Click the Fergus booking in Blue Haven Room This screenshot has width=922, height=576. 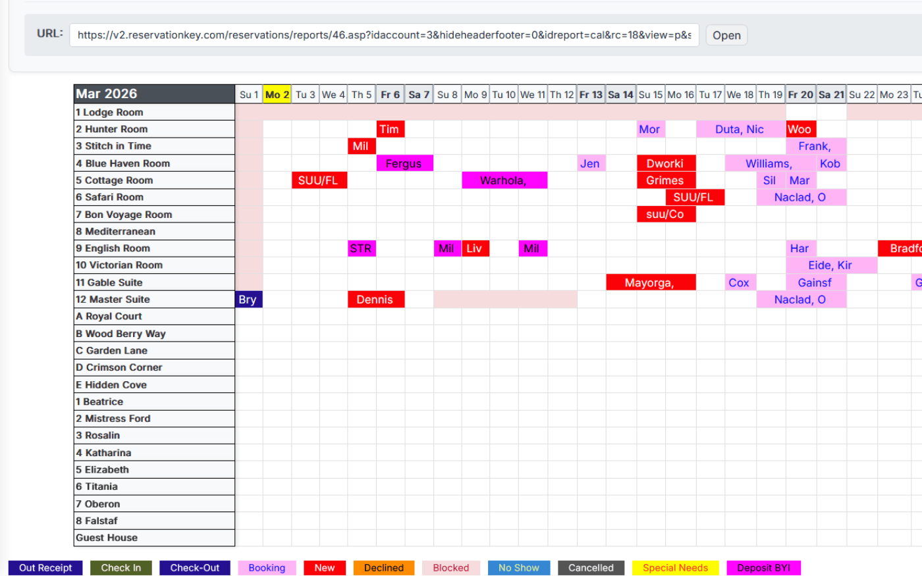[404, 163]
